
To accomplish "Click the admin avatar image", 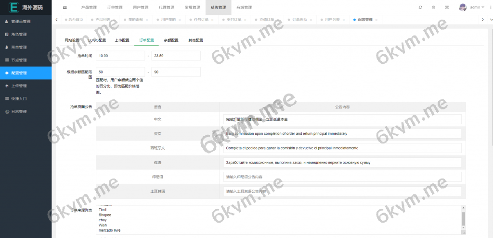I will [463, 7].
